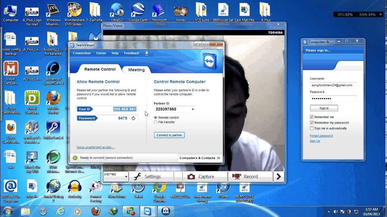Open camera Settings button
The height and width of the screenshot is (217, 387).
point(151,177)
